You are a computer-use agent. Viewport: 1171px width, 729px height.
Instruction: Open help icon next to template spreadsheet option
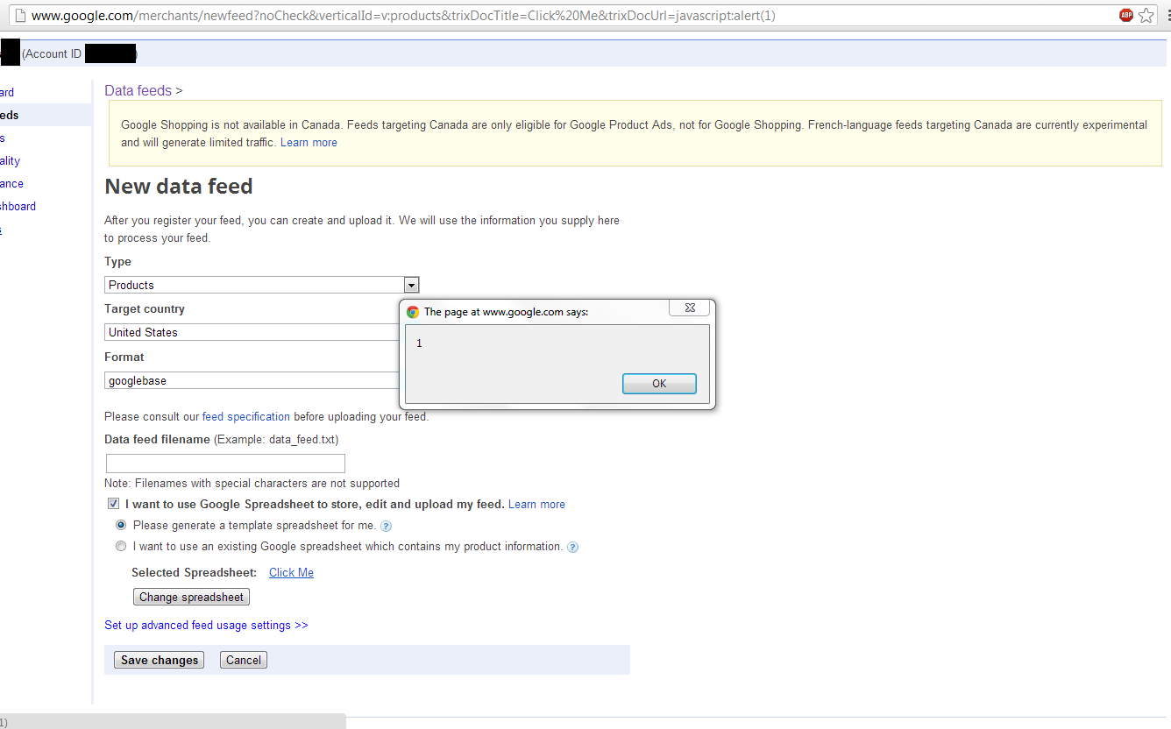(x=387, y=527)
